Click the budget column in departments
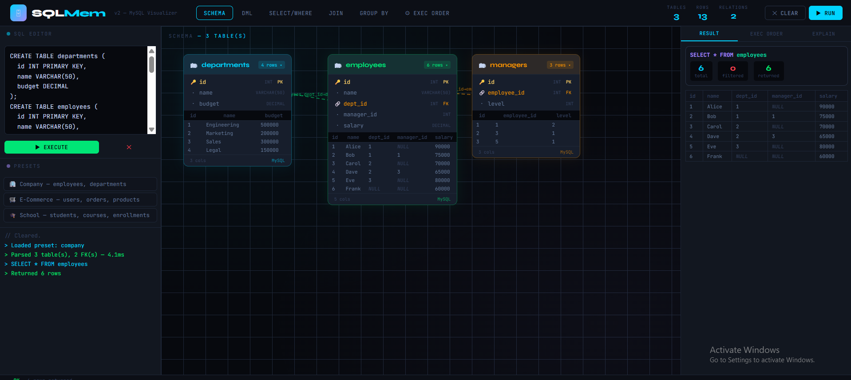This screenshot has width=851, height=380. [x=237, y=104]
